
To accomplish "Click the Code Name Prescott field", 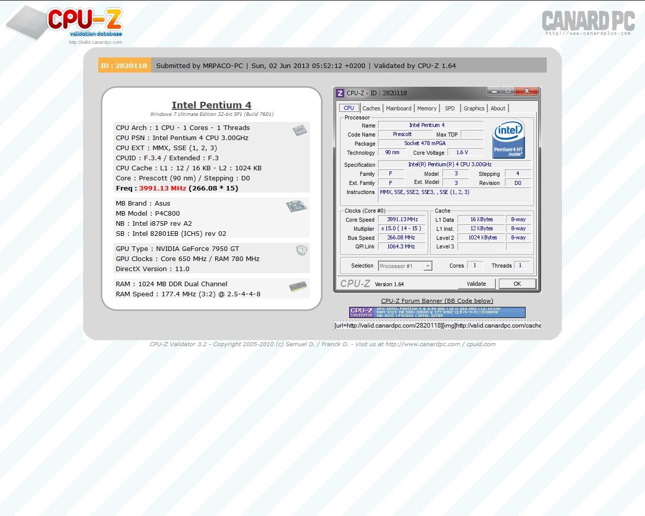I will [x=406, y=135].
